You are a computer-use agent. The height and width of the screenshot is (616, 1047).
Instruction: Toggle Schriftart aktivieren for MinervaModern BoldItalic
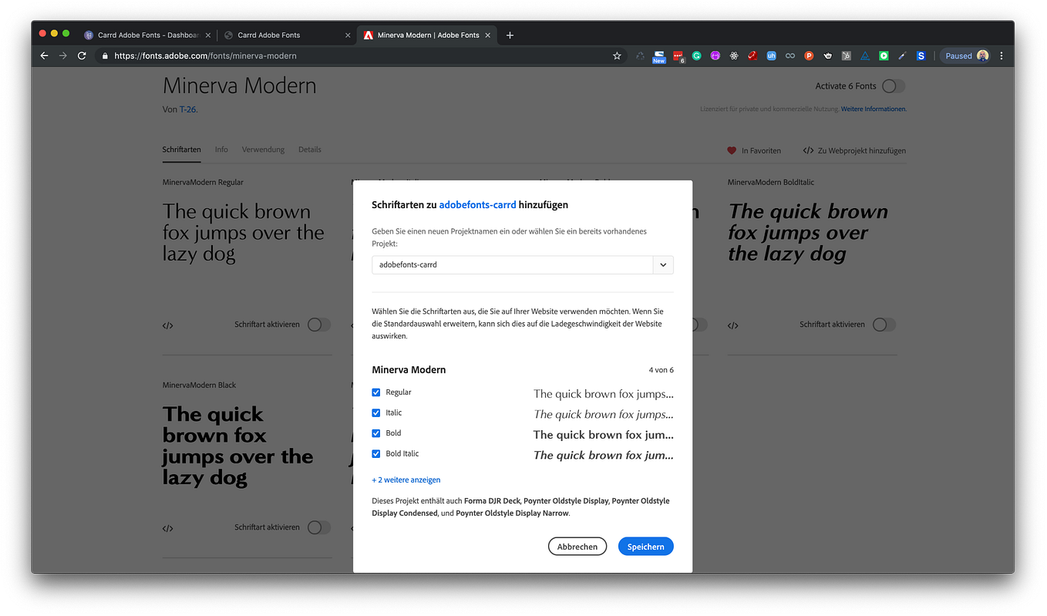(x=884, y=325)
